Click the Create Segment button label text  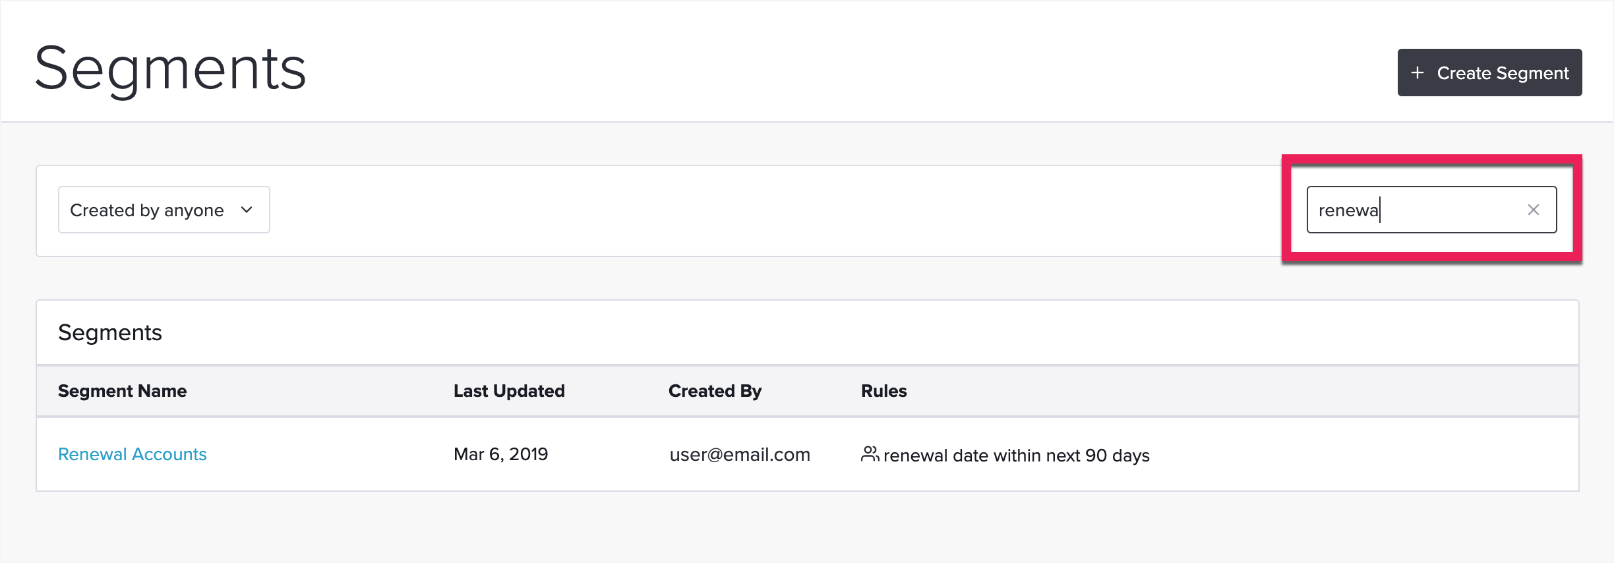point(1503,73)
